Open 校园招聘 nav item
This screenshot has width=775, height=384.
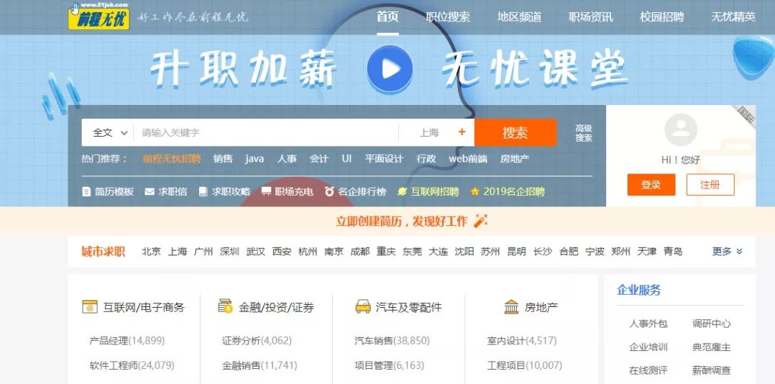click(662, 17)
